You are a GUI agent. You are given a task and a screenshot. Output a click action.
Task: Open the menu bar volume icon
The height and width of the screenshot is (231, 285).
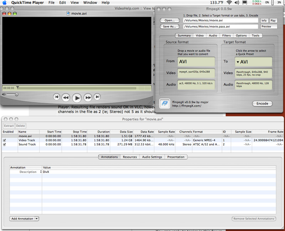click(237, 2)
